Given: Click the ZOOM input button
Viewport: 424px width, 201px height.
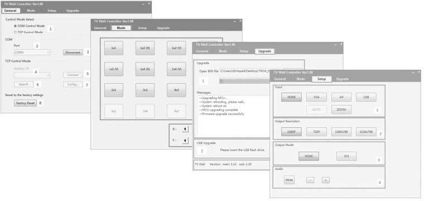Looking at the screenshot, I should click(x=341, y=109).
